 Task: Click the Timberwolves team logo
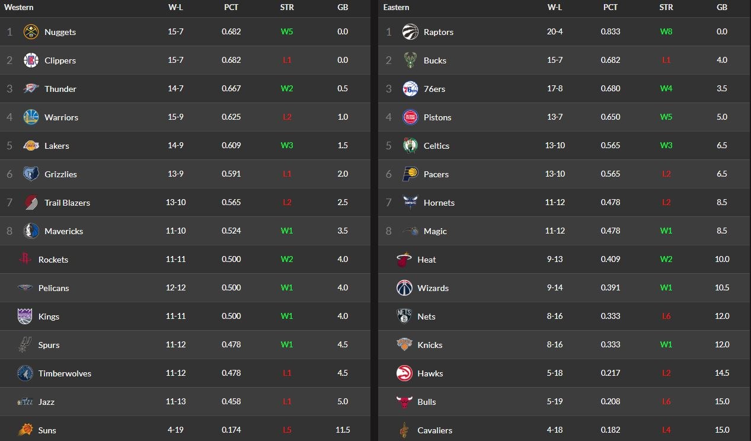[24, 373]
